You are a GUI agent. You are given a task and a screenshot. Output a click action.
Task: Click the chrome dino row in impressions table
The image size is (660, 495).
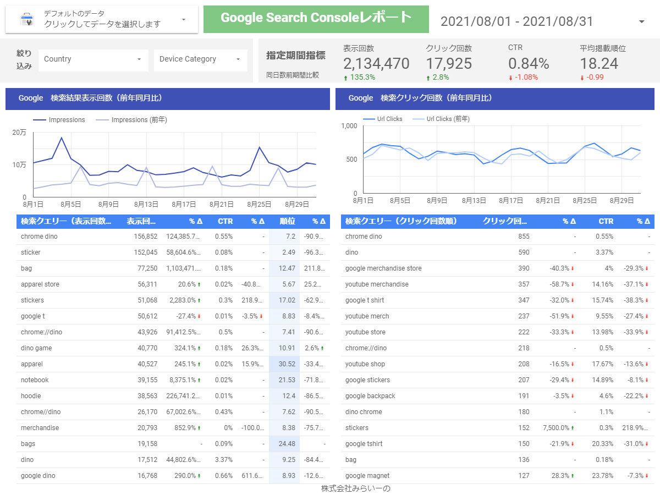click(173, 237)
